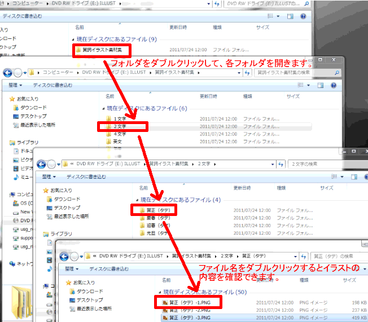Collapse the 現在ディスクにあるファイル (9) group
Viewport: 368px width, 322px height.
click(x=73, y=39)
